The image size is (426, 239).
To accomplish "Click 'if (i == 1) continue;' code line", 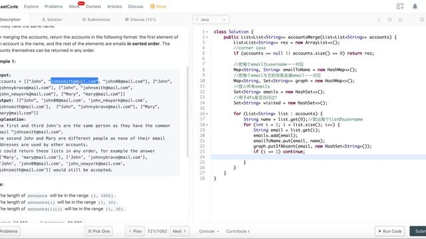I will (279, 151).
